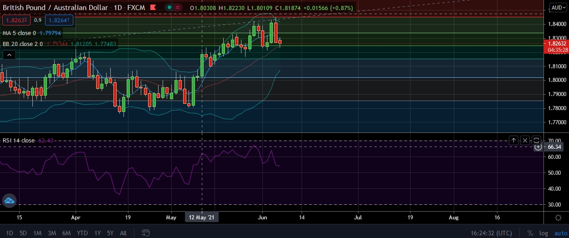Toggle log scale mode
The image size is (569, 238).
click(x=543, y=233)
